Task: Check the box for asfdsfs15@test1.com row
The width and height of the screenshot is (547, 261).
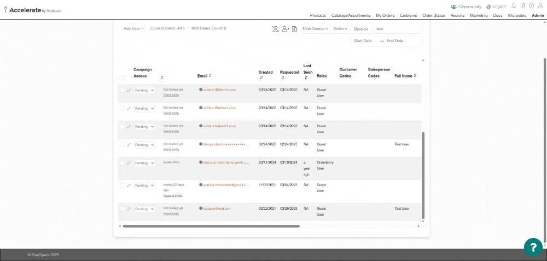Action: pyautogui.click(x=122, y=108)
